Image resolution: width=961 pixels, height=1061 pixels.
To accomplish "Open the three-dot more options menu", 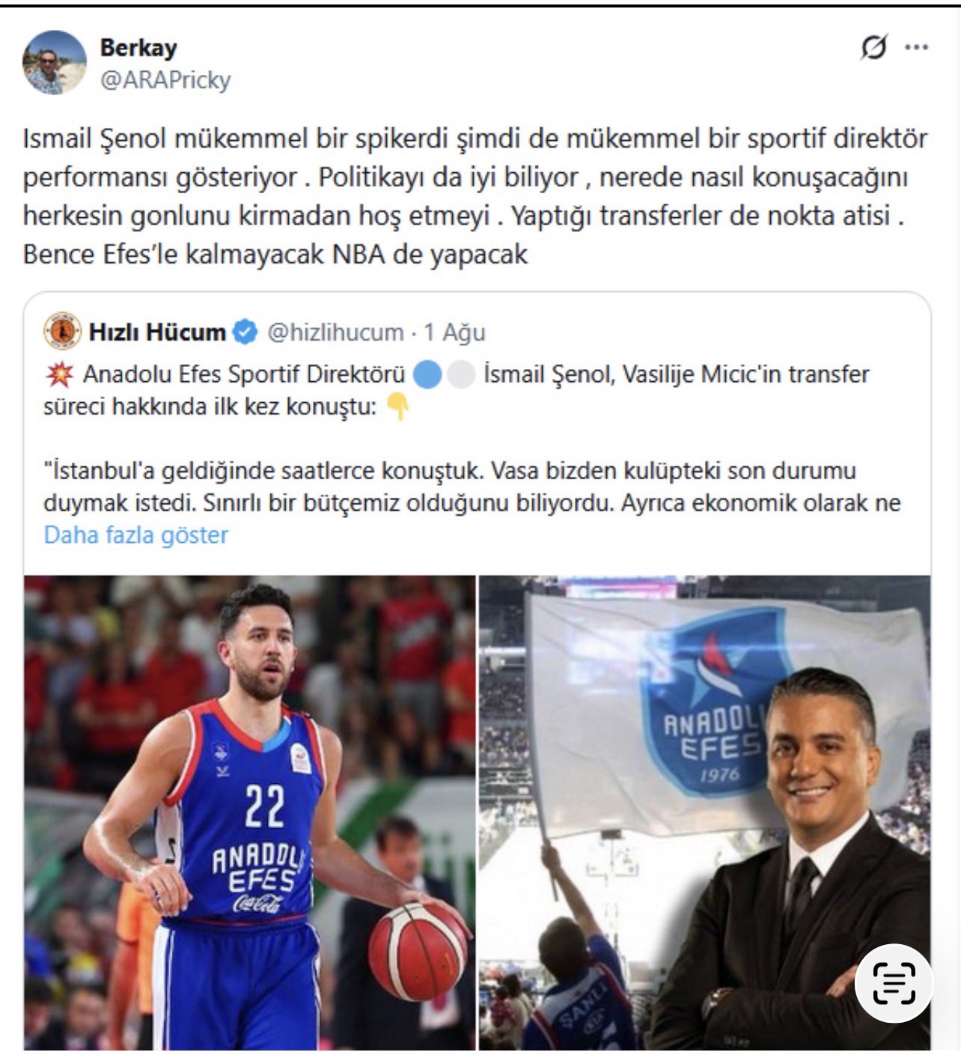I will coord(917,47).
